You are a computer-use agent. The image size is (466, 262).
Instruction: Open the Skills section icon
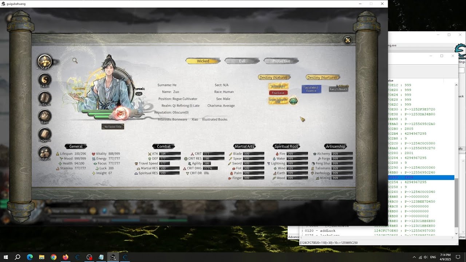(45, 80)
